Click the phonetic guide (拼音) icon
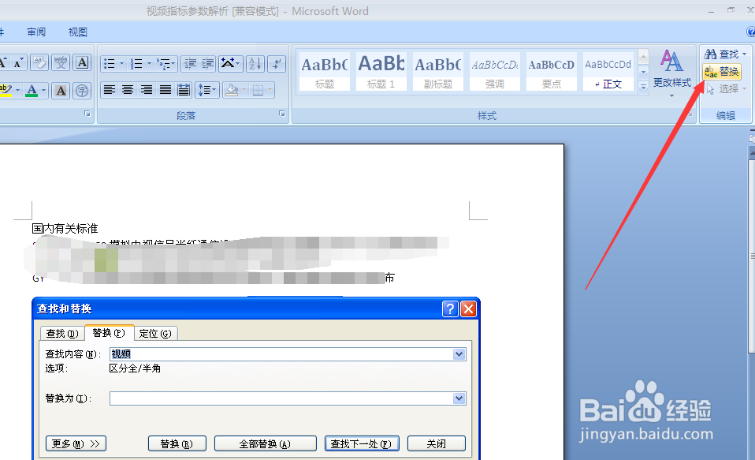 [61, 62]
